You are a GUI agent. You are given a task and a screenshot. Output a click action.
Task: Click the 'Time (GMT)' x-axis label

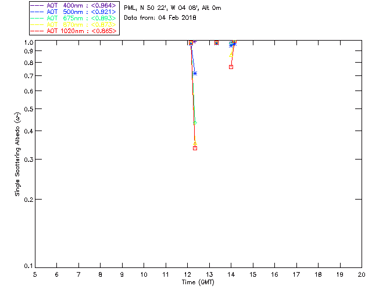click(198, 282)
